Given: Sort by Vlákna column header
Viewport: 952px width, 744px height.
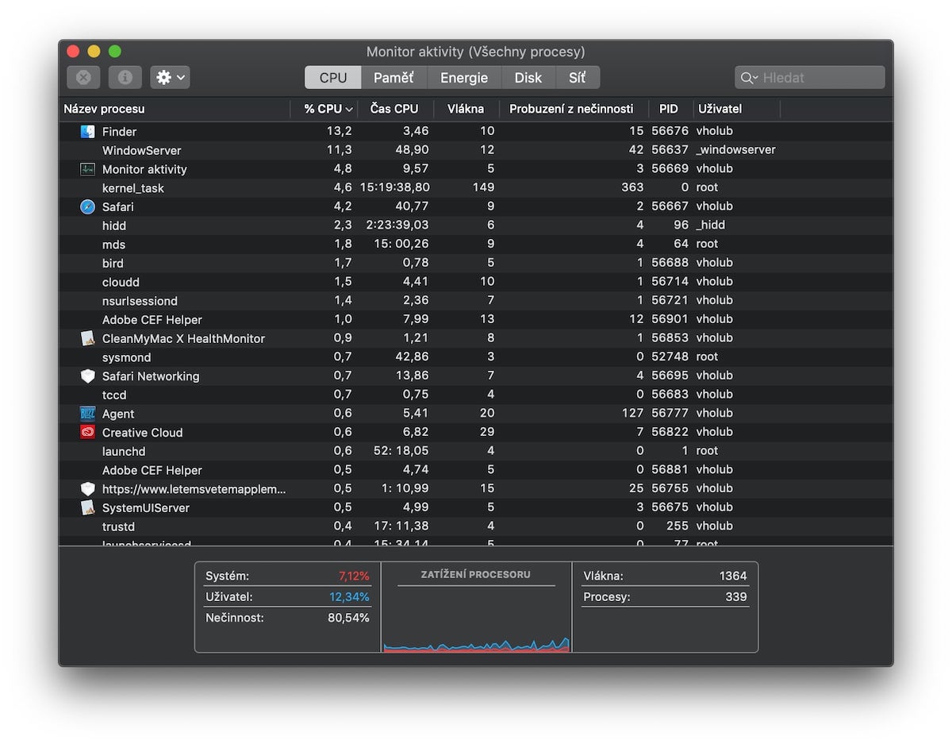Looking at the screenshot, I should pos(466,109).
